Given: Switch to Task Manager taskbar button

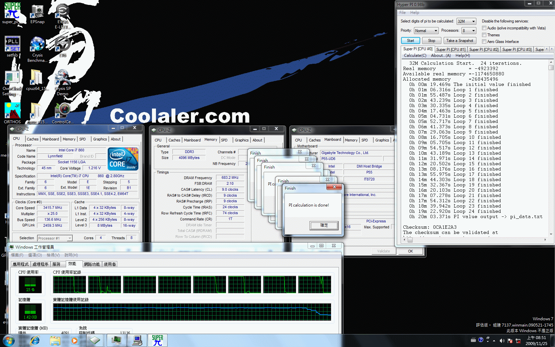Looking at the screenshot, I should point(116,340).
